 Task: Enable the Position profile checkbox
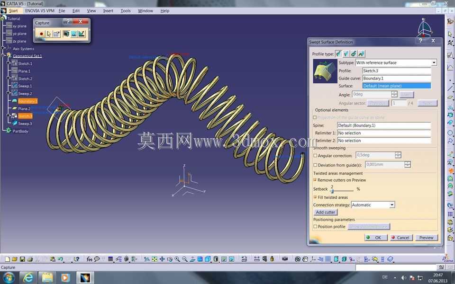point(315,227)
